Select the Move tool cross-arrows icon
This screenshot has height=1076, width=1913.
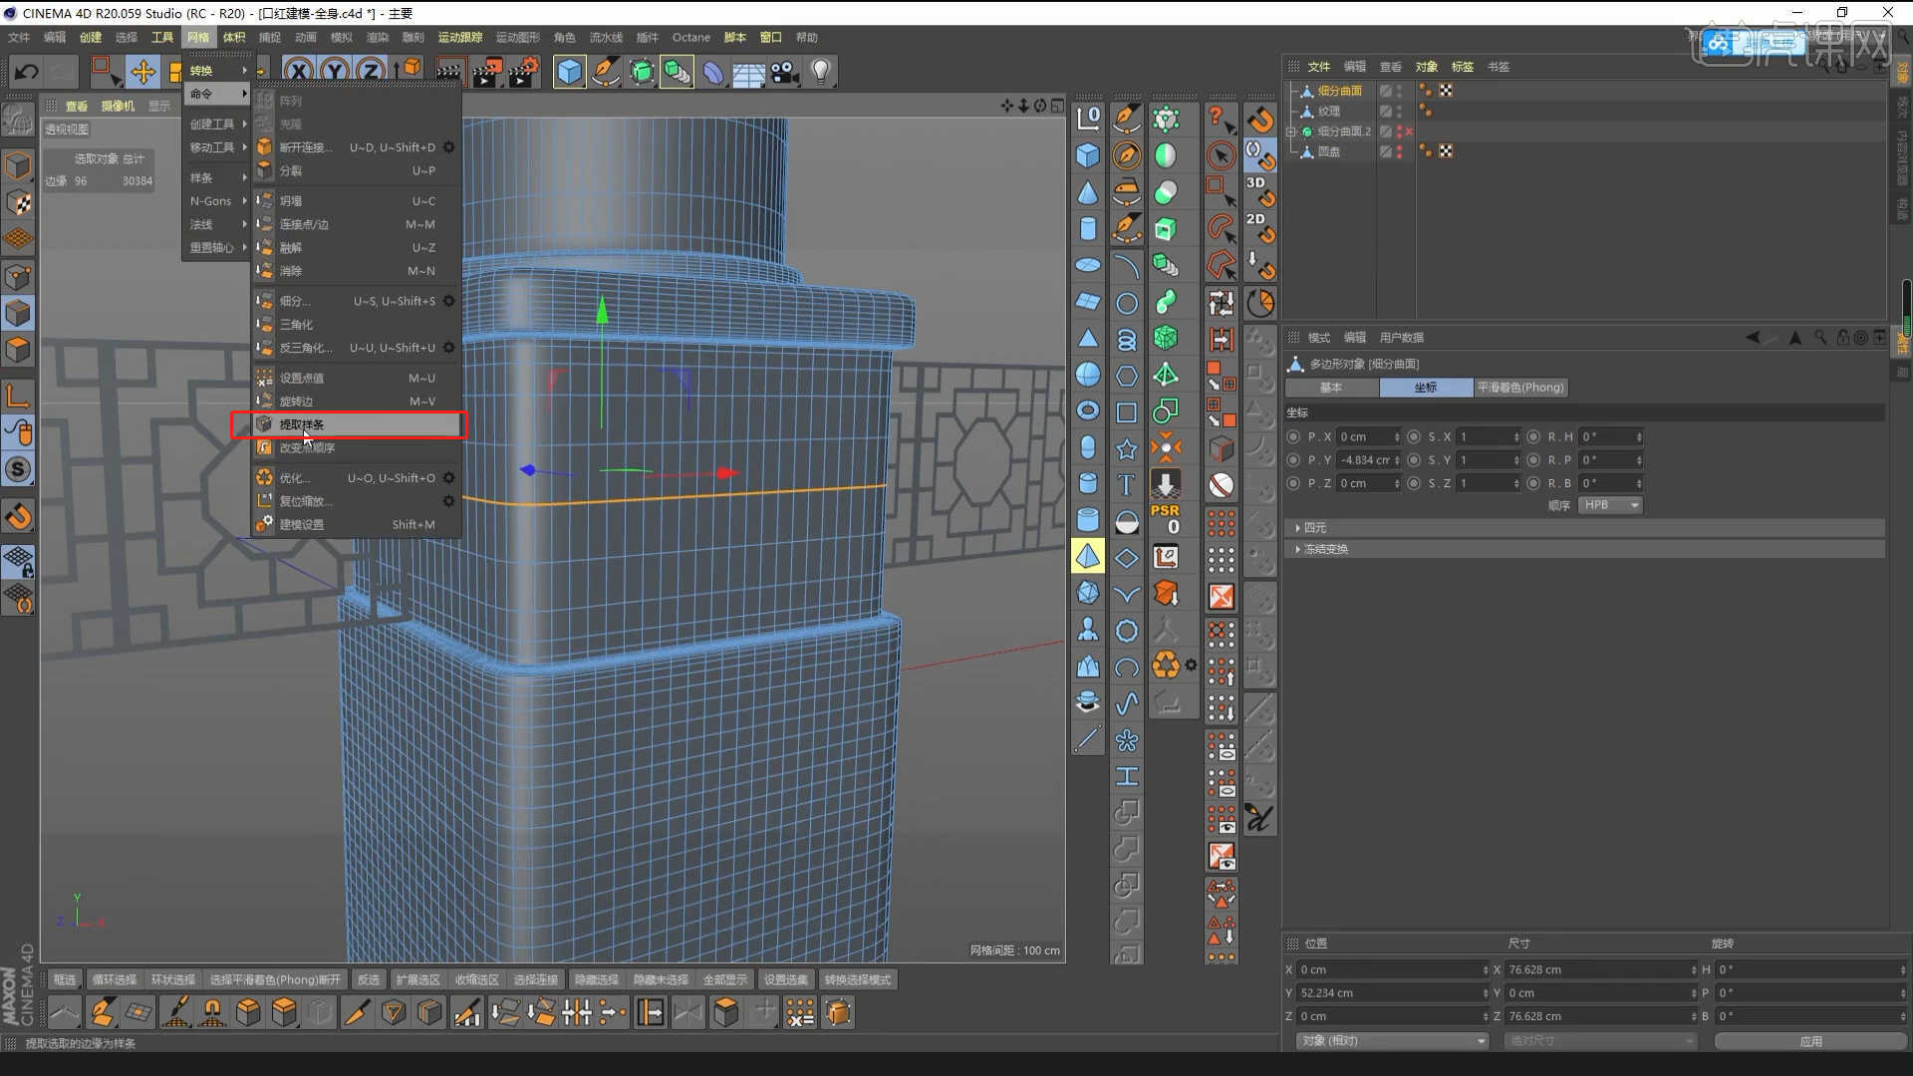[x=142, y=72]
